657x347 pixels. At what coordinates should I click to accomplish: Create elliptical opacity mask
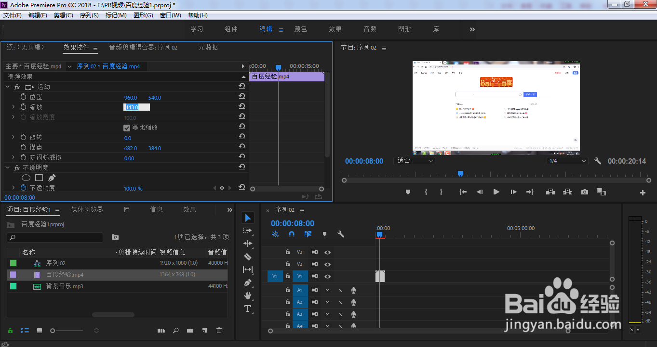pos(26,178)
